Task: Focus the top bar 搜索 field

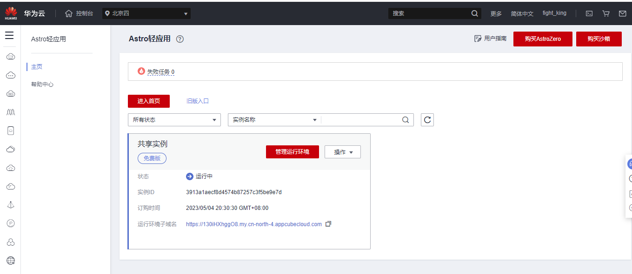Action: click(429, 13)
